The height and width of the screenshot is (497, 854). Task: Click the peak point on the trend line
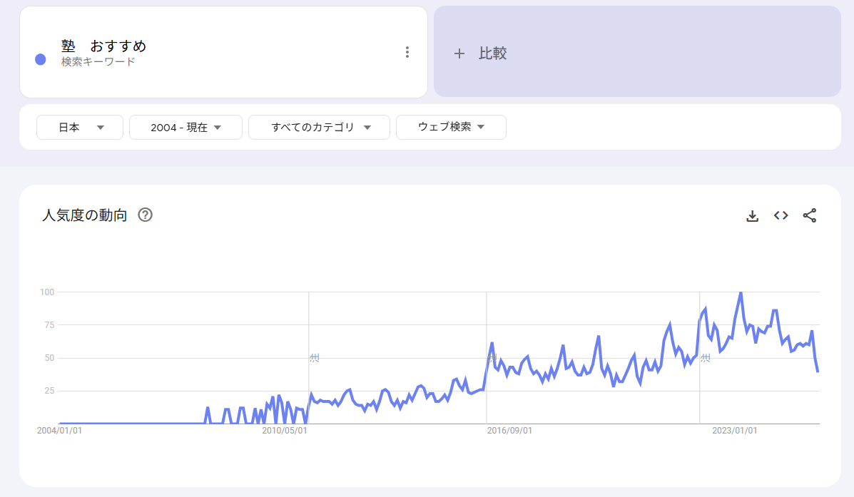740,292
